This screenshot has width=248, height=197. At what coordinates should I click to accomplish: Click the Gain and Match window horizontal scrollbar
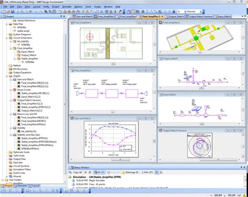tap(120, 160)
